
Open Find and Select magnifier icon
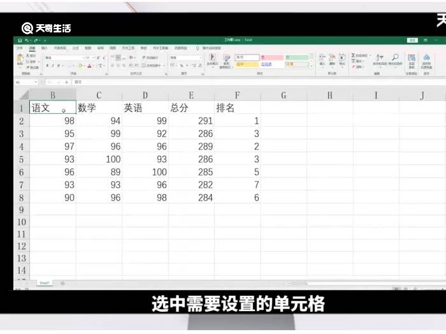(395, 58)
